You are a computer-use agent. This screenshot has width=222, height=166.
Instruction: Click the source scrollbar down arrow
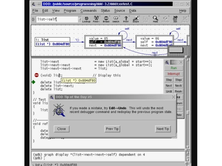coord(187,147)
